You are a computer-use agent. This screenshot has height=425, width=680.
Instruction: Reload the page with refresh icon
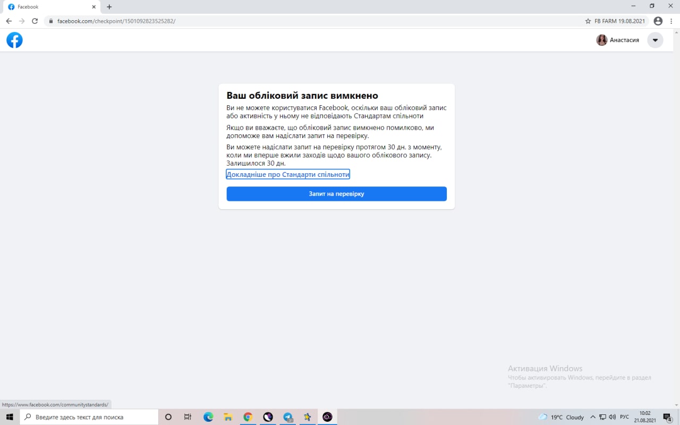click(x=35, y=21)
